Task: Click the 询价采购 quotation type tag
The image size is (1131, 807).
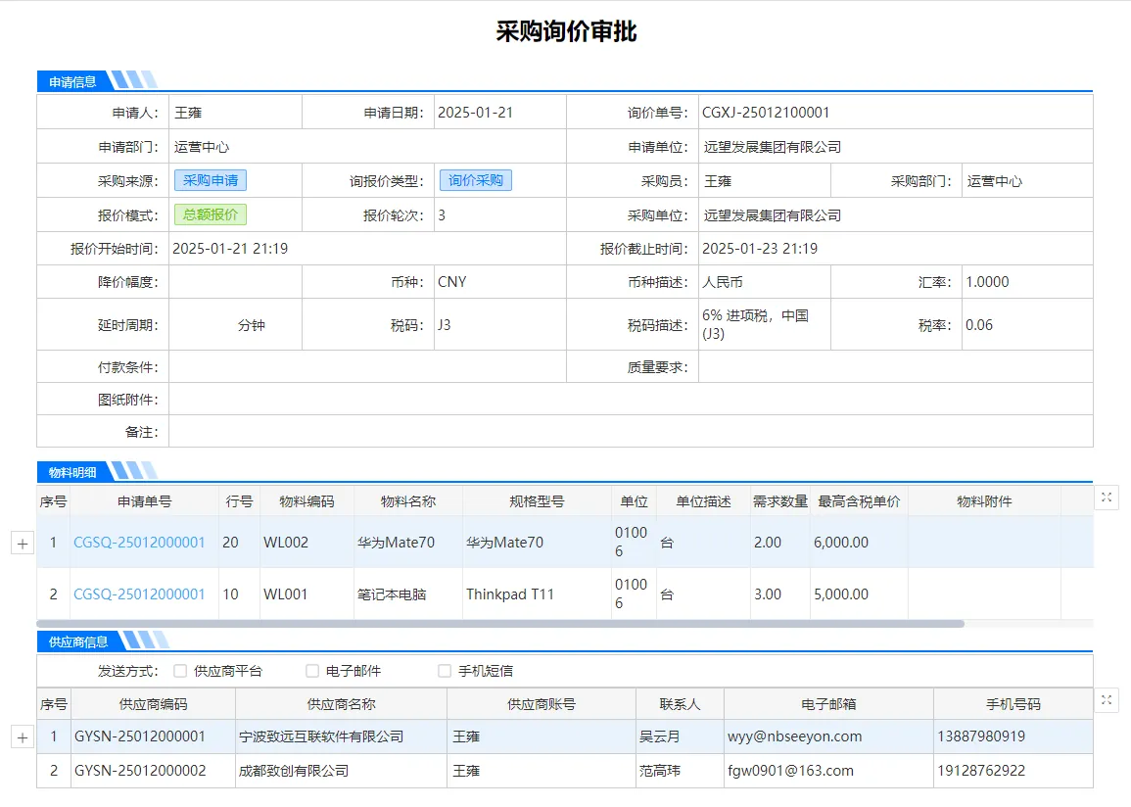Action: (x=475, y=180)
